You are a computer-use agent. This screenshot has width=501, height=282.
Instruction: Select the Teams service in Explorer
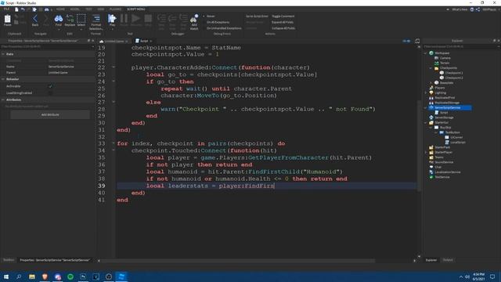point(439,157)
